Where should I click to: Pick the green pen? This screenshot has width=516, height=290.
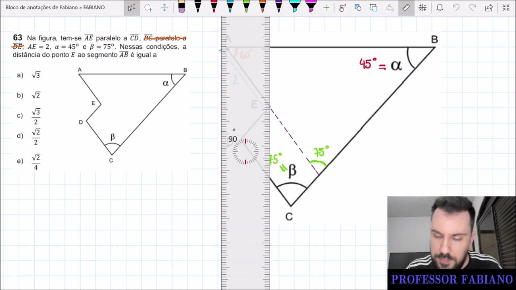[246, 7]
